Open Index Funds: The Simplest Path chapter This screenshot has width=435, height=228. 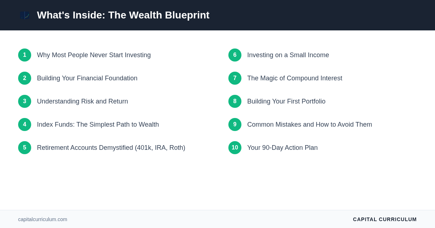click(98, 124)
